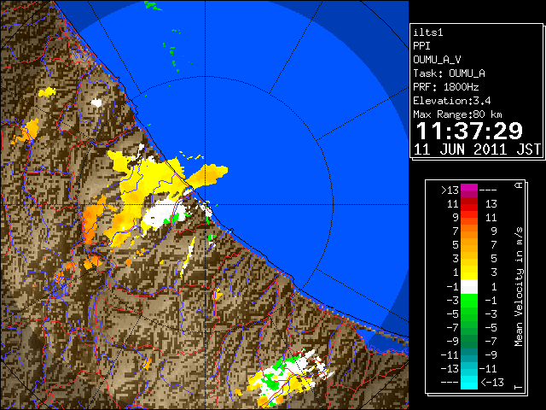Viewport: 546px width, 410px height.
Task: Click the orange-and-green echo cluster over southern land
Action: click(289, 378)
